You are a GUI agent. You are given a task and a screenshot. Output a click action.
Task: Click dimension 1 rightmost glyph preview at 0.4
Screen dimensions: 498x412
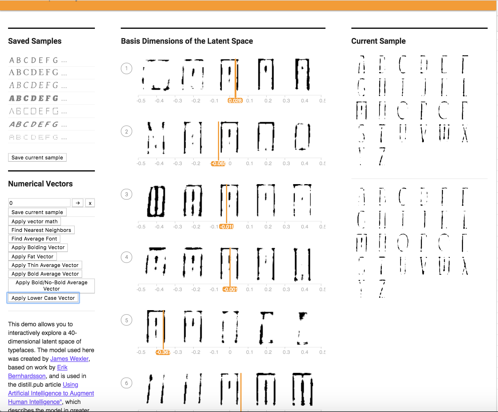pos(302,75)
